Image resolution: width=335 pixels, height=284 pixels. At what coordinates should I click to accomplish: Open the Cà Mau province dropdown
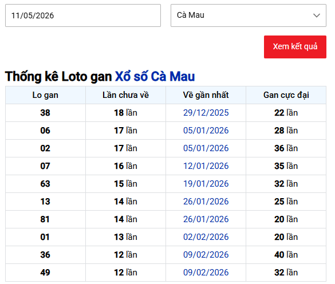tap(249, 15)
